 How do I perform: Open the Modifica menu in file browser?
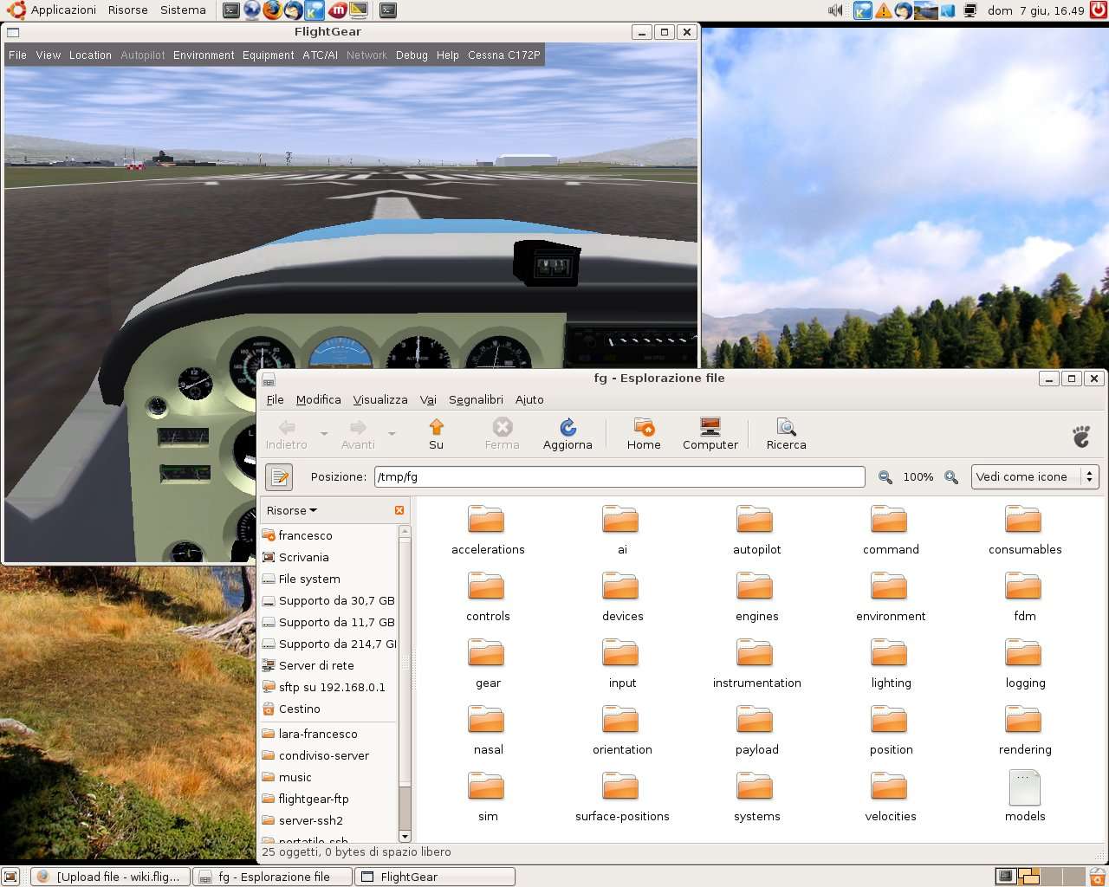coord(318,399)
